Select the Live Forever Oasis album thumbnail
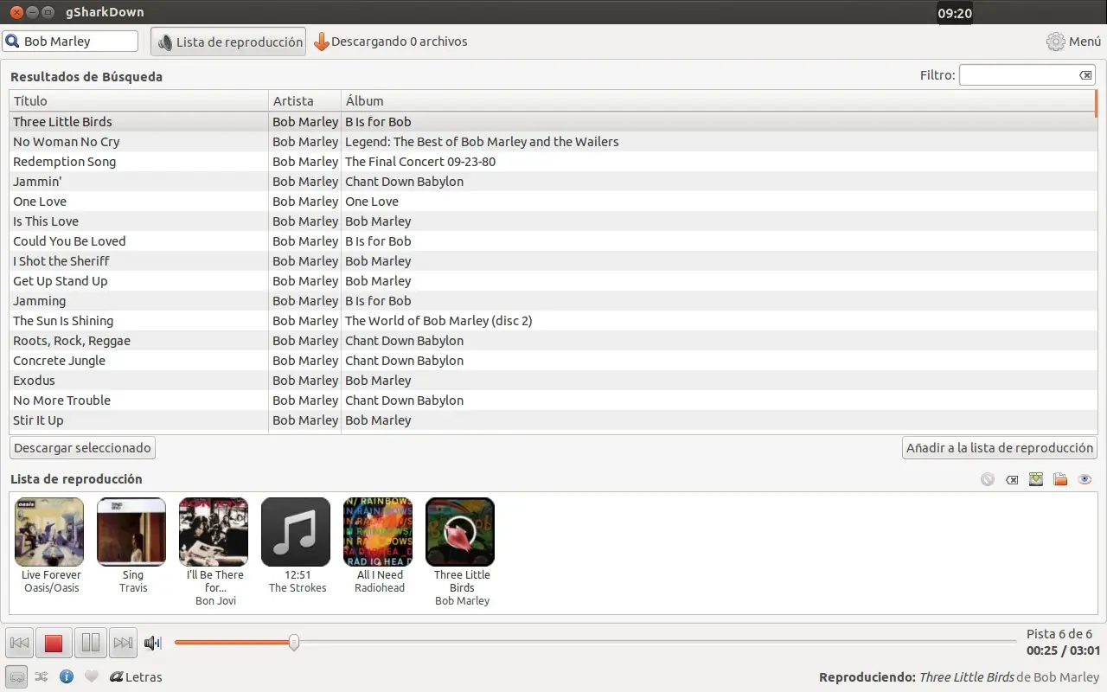Screen dimensions: 1107x692 coord(49,532)
